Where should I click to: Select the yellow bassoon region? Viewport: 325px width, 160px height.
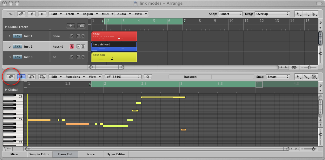click(114, 57)
